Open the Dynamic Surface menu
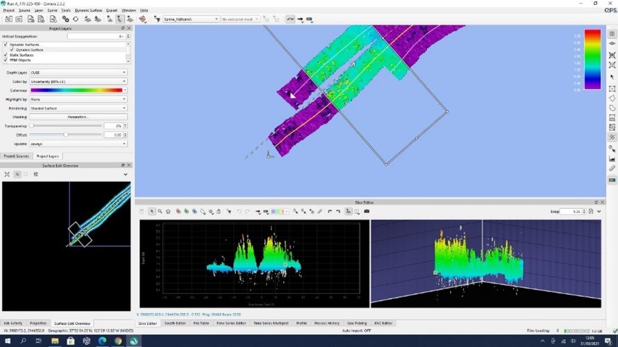Image resolution: width=618 pixels, height=347 pixels. tap(90, 10)
